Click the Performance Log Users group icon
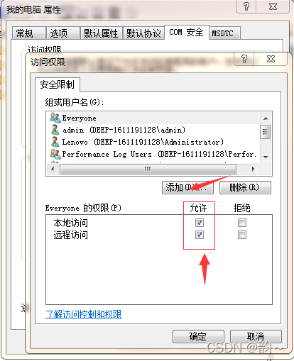Viewport: 294px width, 361px height. [x=55, y=154]
